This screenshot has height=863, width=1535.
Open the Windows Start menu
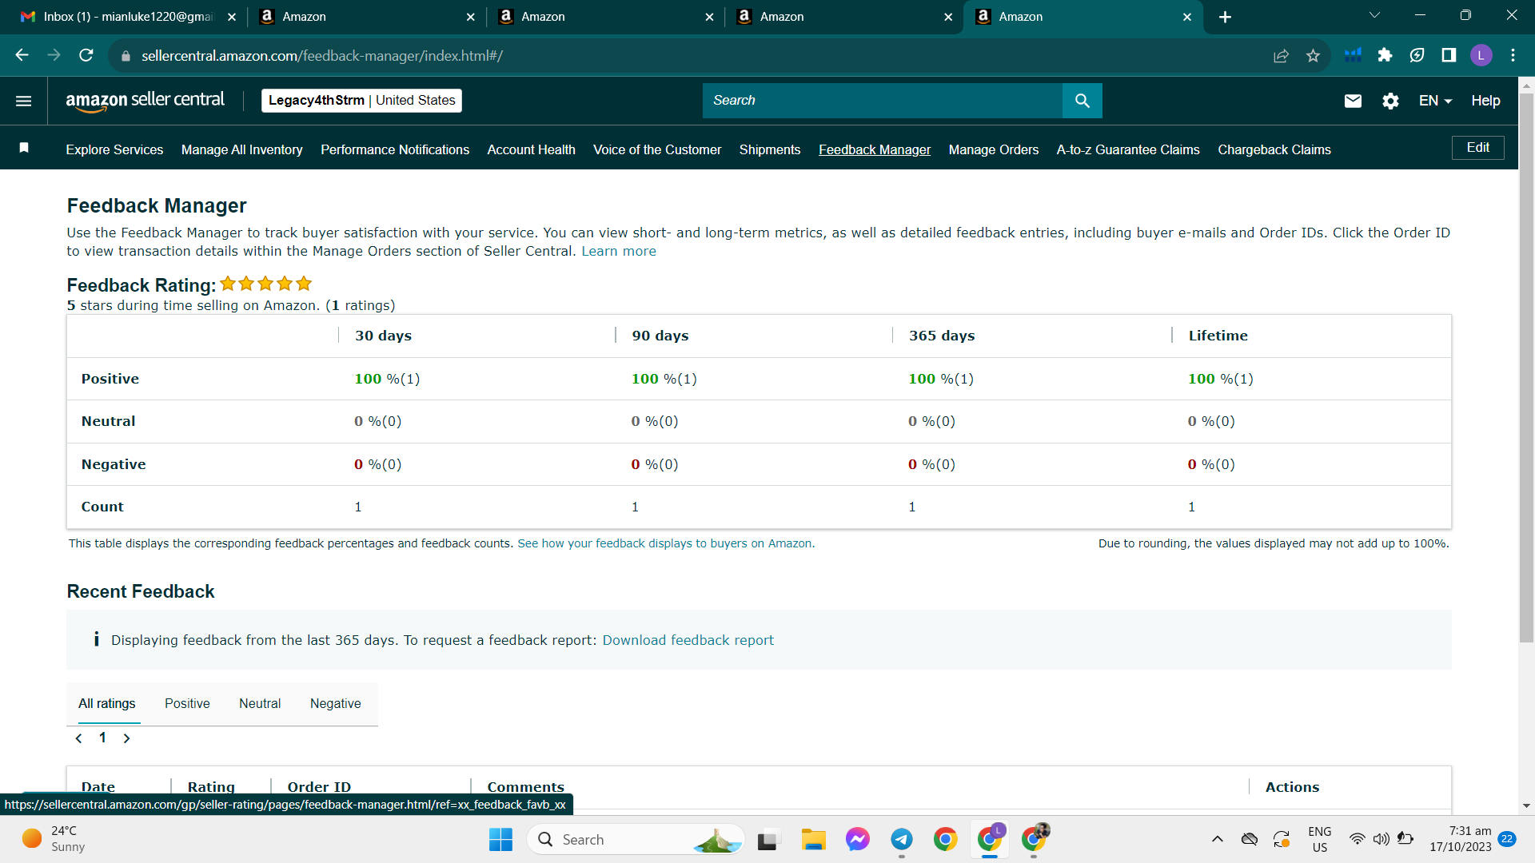pyautogui.click(x=501, y=840)
